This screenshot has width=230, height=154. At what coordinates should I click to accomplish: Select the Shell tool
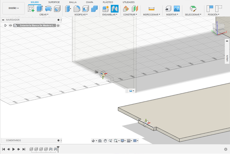[x=86, y=9]
